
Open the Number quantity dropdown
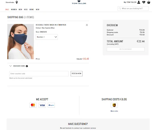[47, 37]
